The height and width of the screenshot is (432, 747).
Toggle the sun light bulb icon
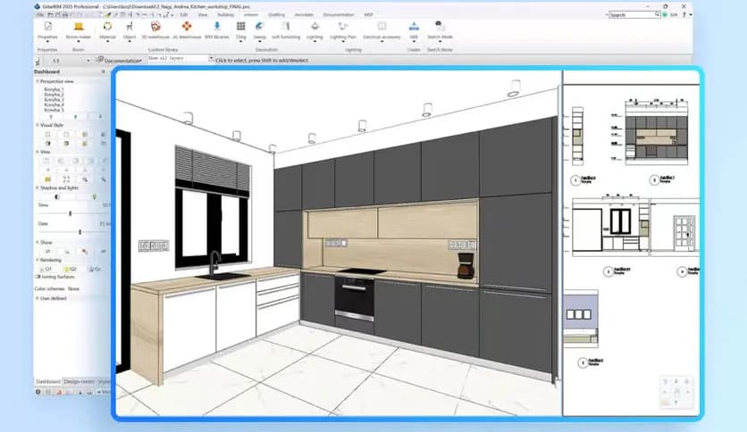pos(94,197)
